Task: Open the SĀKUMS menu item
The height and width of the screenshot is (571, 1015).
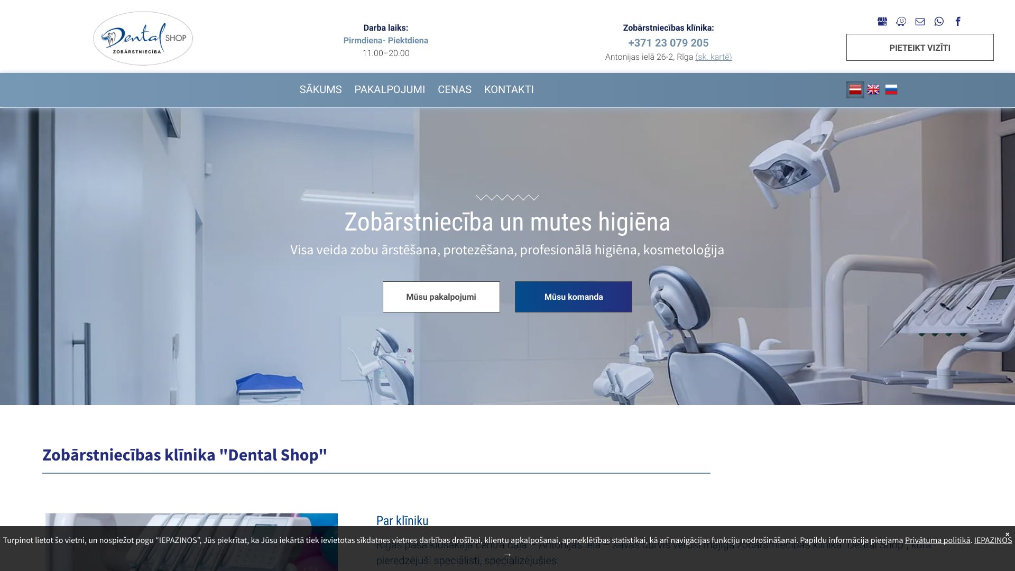Action: click(x=320, y=89)
